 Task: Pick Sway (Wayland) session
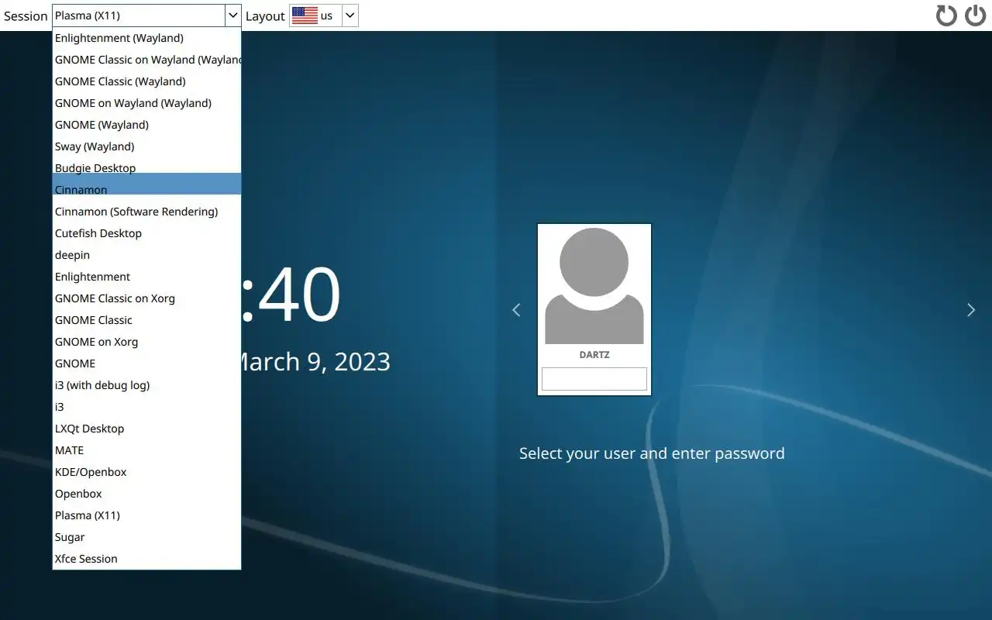[146, 146]
